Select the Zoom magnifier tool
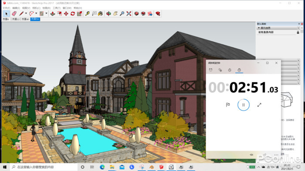 click(122, 13)
